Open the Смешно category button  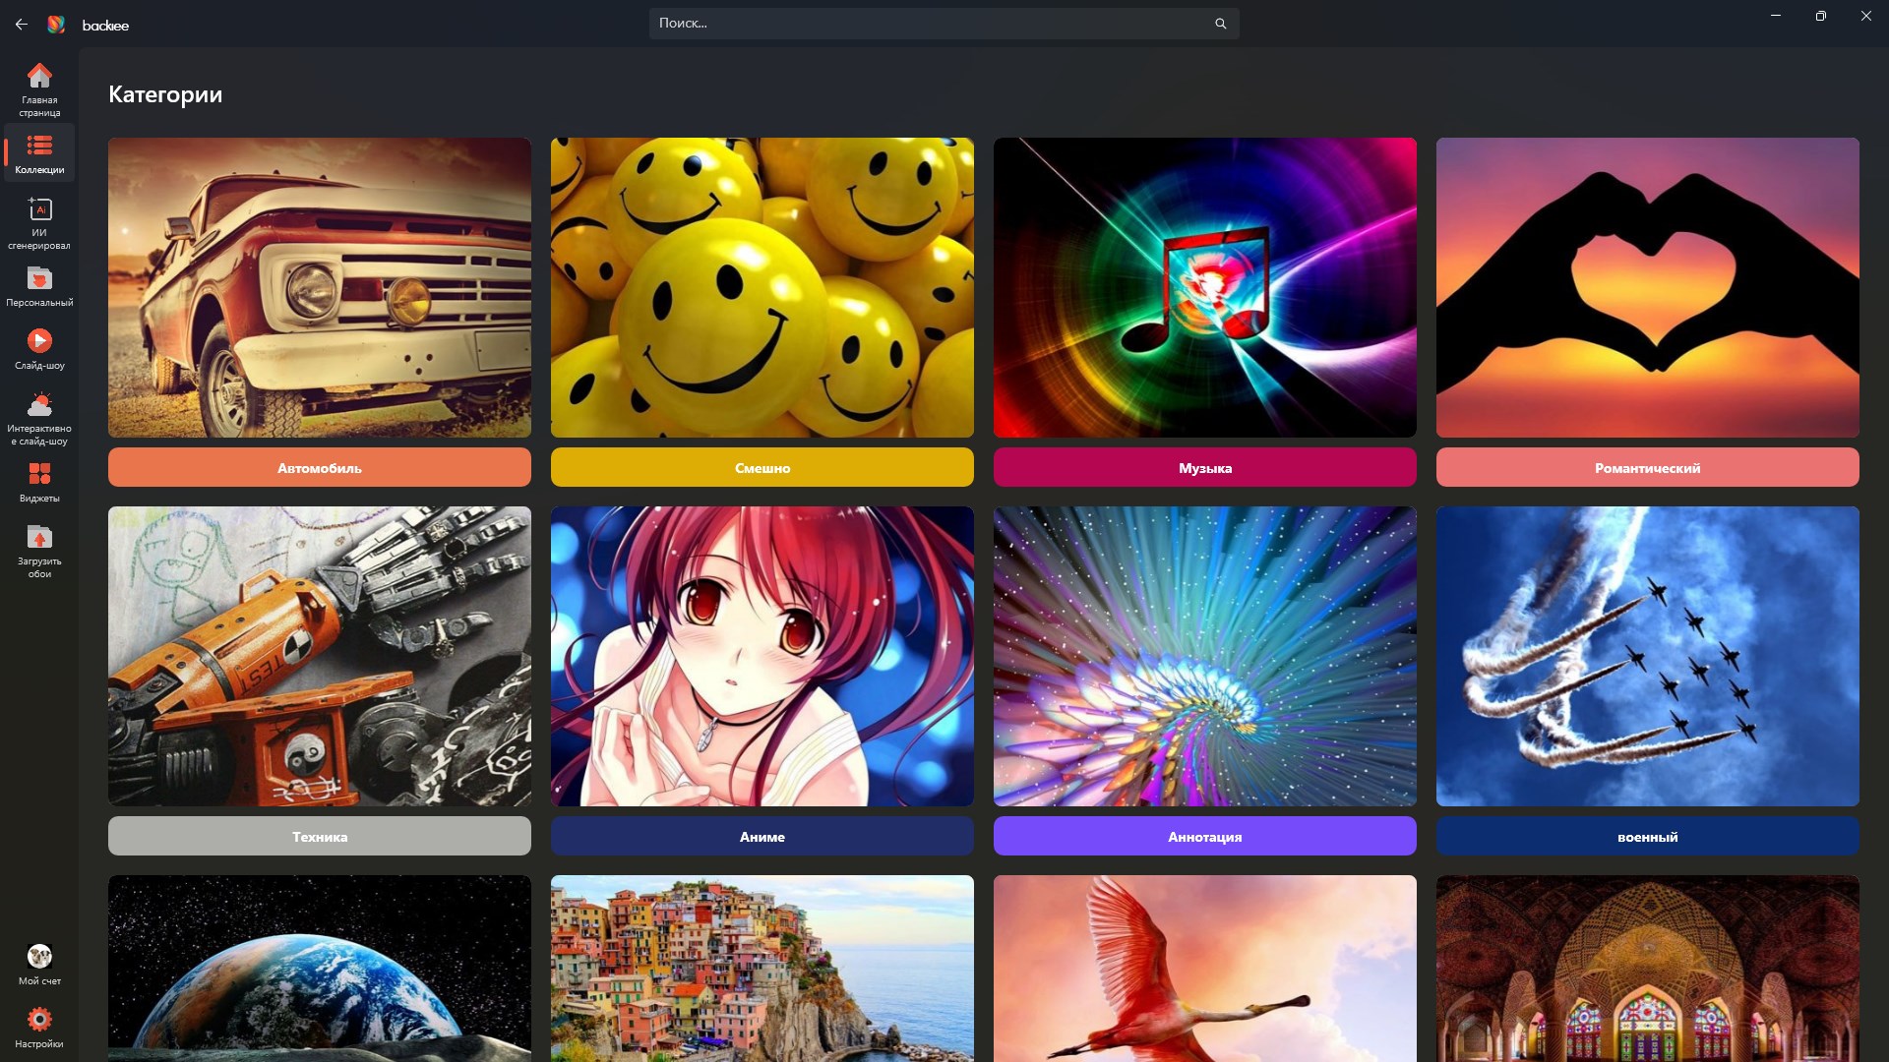[762, 467]
